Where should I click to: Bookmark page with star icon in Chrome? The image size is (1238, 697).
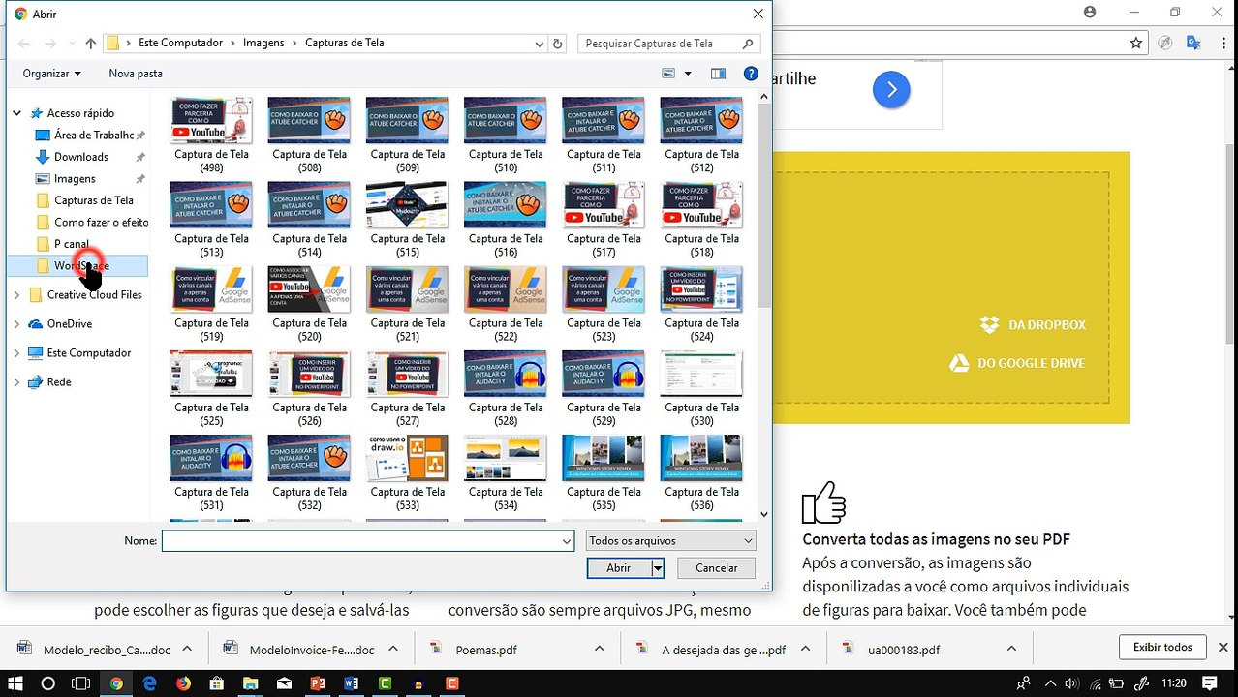[x=1136, y=43]
